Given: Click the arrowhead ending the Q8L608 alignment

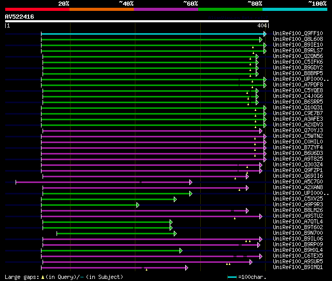Looking at the screenshot, I should [261, 39].
